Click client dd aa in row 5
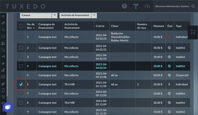This screenshot has height=115, width=198. (x=114, y=75)
